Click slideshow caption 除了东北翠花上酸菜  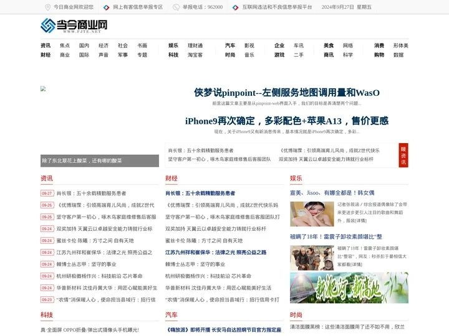[x=82, y=161]
